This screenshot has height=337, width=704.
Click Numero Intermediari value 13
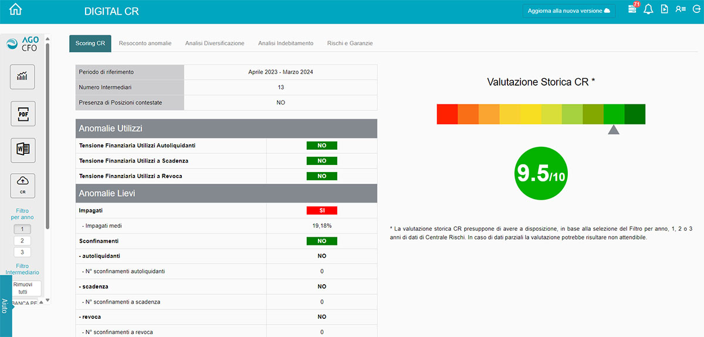pyautogui.click(x=281, y=87)
